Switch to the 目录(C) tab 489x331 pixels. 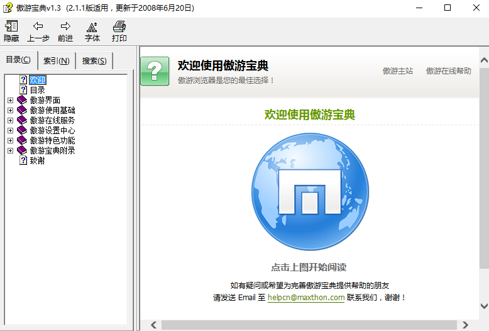pyautogui.click(x=18, y=60)
